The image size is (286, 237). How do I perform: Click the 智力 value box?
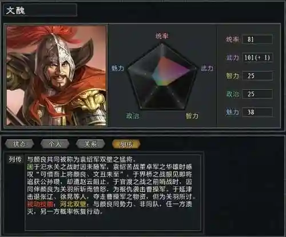click(257, 76)
